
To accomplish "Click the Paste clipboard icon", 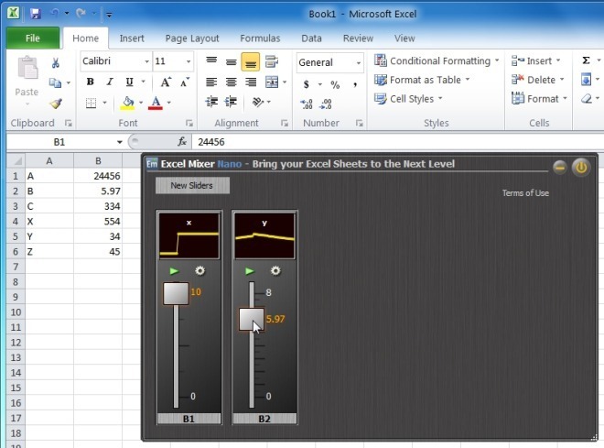I will tap(27, 68).
